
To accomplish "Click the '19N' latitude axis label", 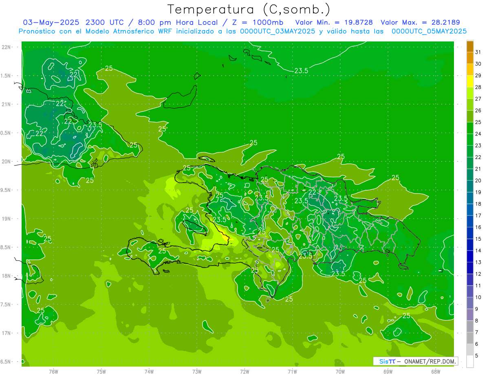I will (6, 219).
